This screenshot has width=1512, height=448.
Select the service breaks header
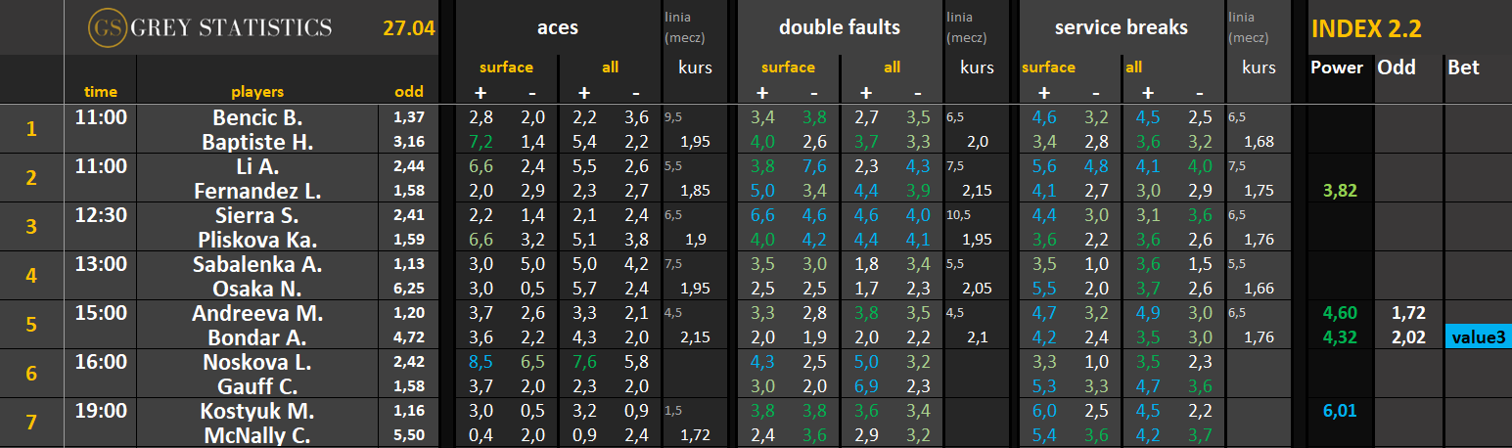pos(1121,27)
